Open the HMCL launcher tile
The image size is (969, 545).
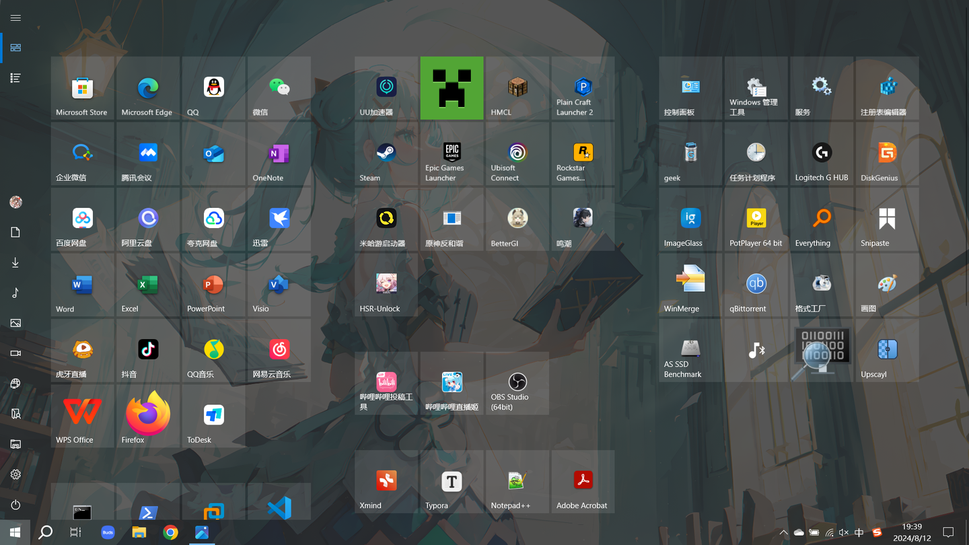click(x=517, y=88)
